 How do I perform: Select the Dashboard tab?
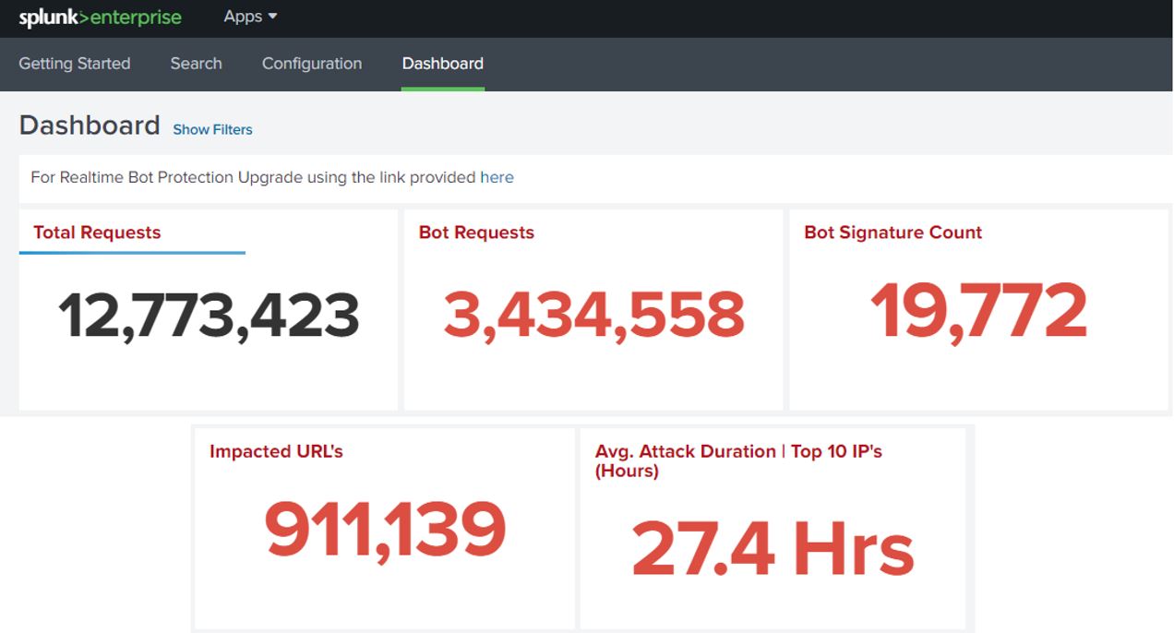[442, 64]
